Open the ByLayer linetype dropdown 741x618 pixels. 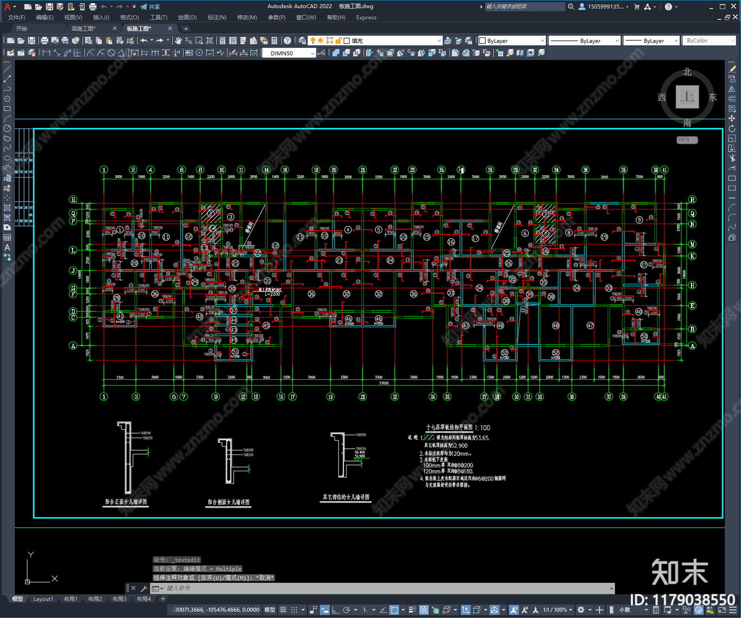[x=584, y=41]
